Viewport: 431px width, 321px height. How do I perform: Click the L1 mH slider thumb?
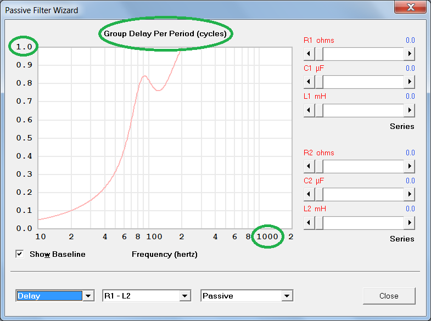tap(319, 110)
